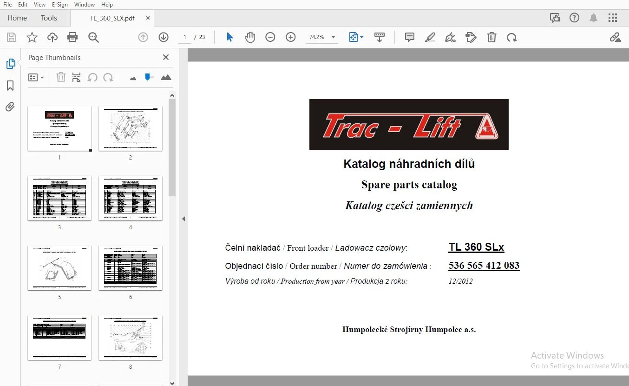The image size is (629, 386).
Task: Reduce the thumbnail size with the small mountain icon
Action: 133,78
